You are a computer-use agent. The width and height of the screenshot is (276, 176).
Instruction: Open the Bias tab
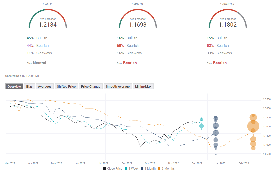[x=29, y=87]
